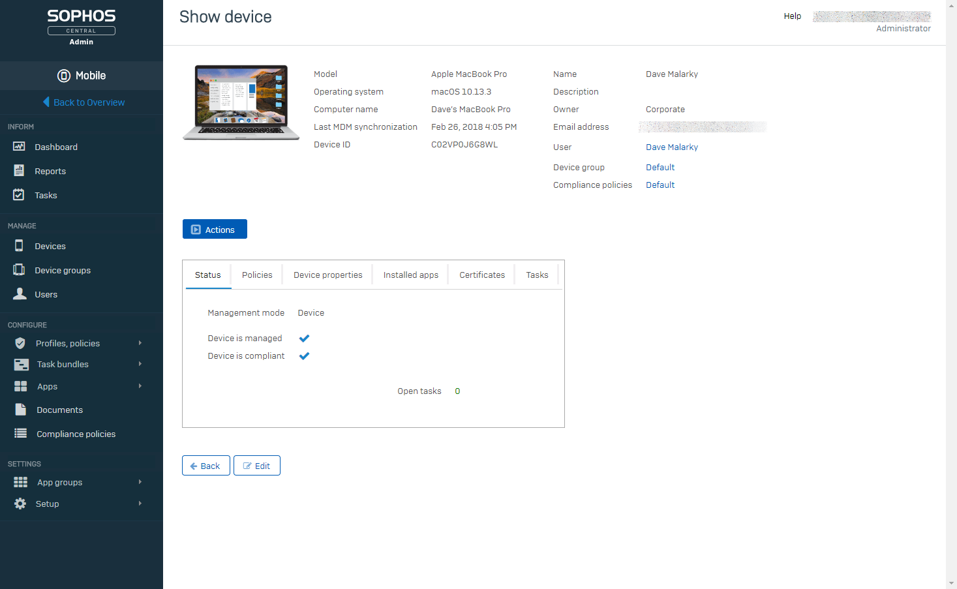This screenshot has width=957, height=589.
Task: Click the scrollbar down arrow
Action: pyautogui.click(x=951, y=583)
